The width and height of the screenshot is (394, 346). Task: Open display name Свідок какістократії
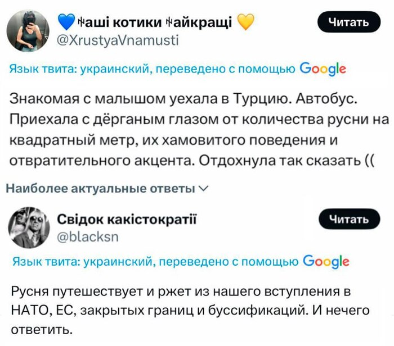point(127,220)
